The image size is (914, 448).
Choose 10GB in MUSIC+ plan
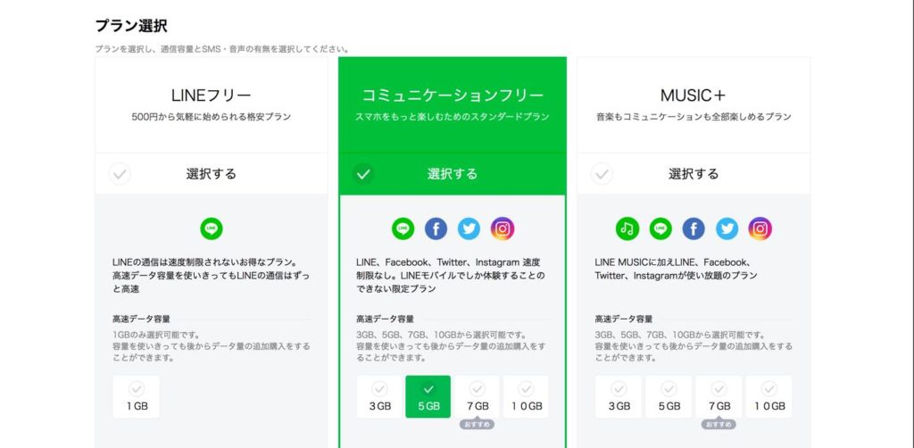tap(769, 397)
